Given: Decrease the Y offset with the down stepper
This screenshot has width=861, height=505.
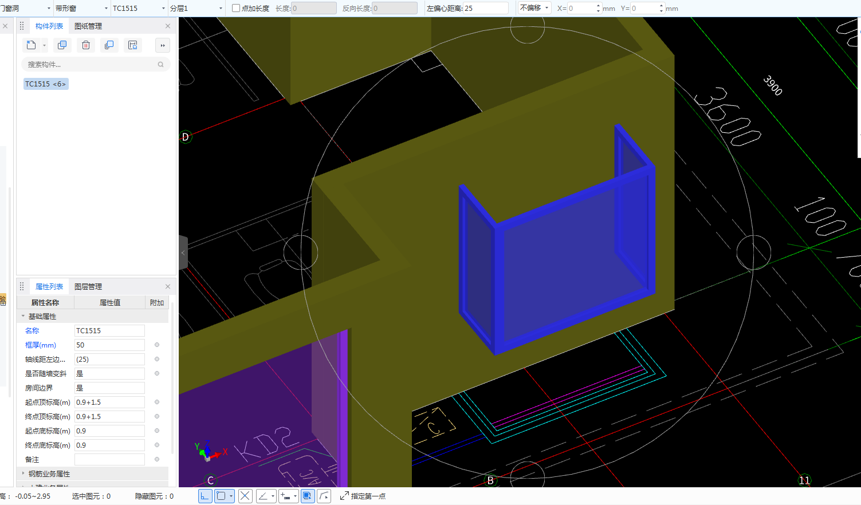Looking at the screenshot, I should coord(662,11).
